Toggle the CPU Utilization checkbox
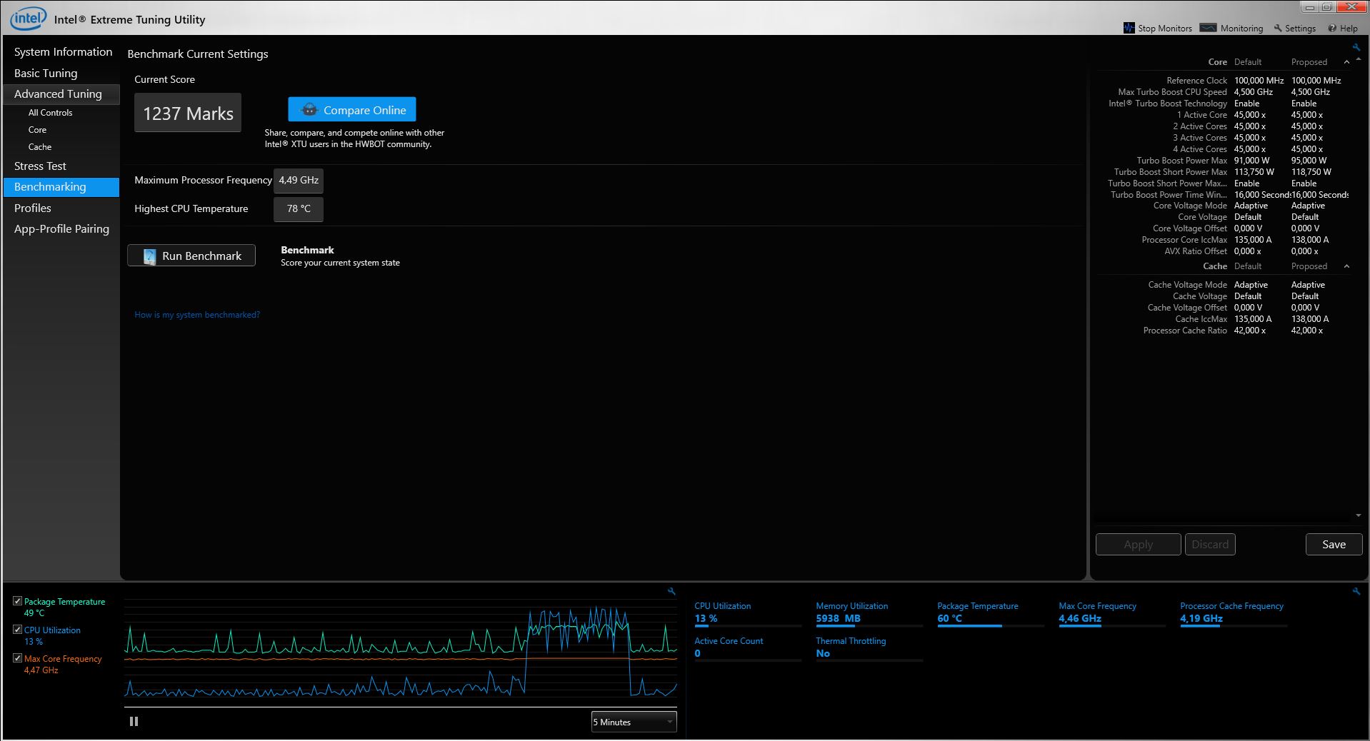 tap(17, 630)
